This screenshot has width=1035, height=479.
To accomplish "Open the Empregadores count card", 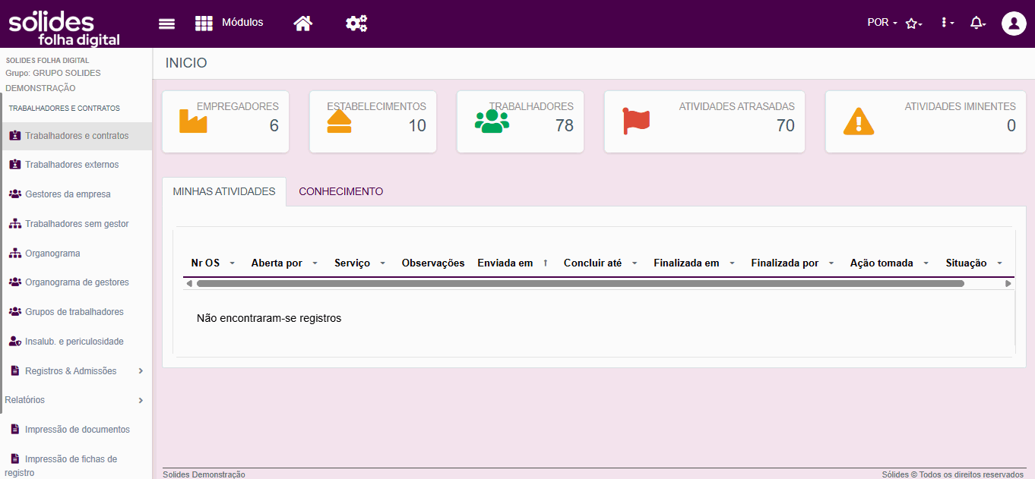I will click(x=226, y=121).
